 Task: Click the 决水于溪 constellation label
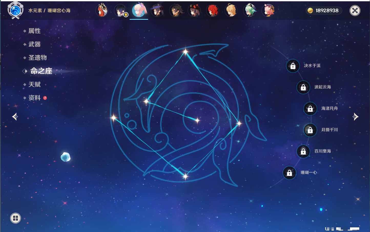(312, 66)
